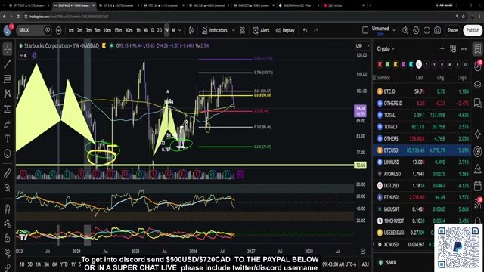Expand the timeframe list dropdown arrow
Screen dimensions: 484x272
click(x=180, y=30)
